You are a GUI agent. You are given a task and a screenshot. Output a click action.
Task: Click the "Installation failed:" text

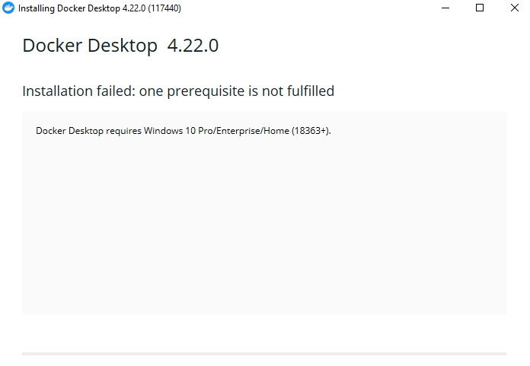click(x=79, y=91)
